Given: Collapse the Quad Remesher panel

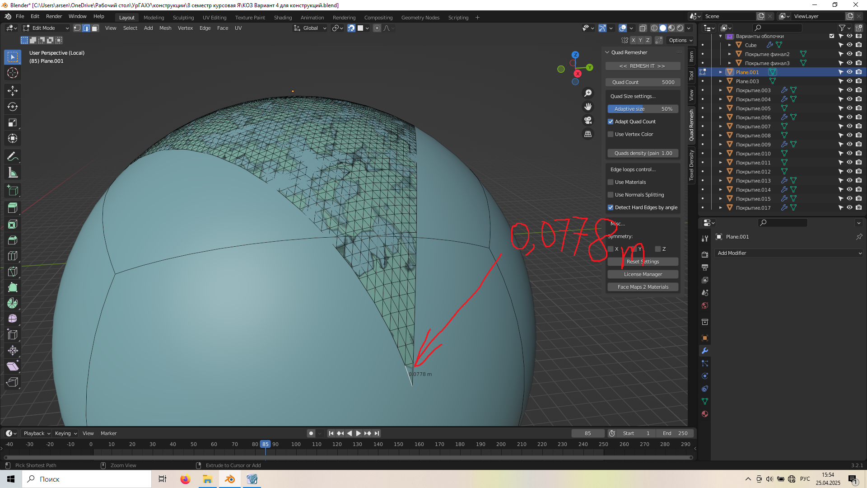Looking at the screenshot, I should (x=607, y=52).
